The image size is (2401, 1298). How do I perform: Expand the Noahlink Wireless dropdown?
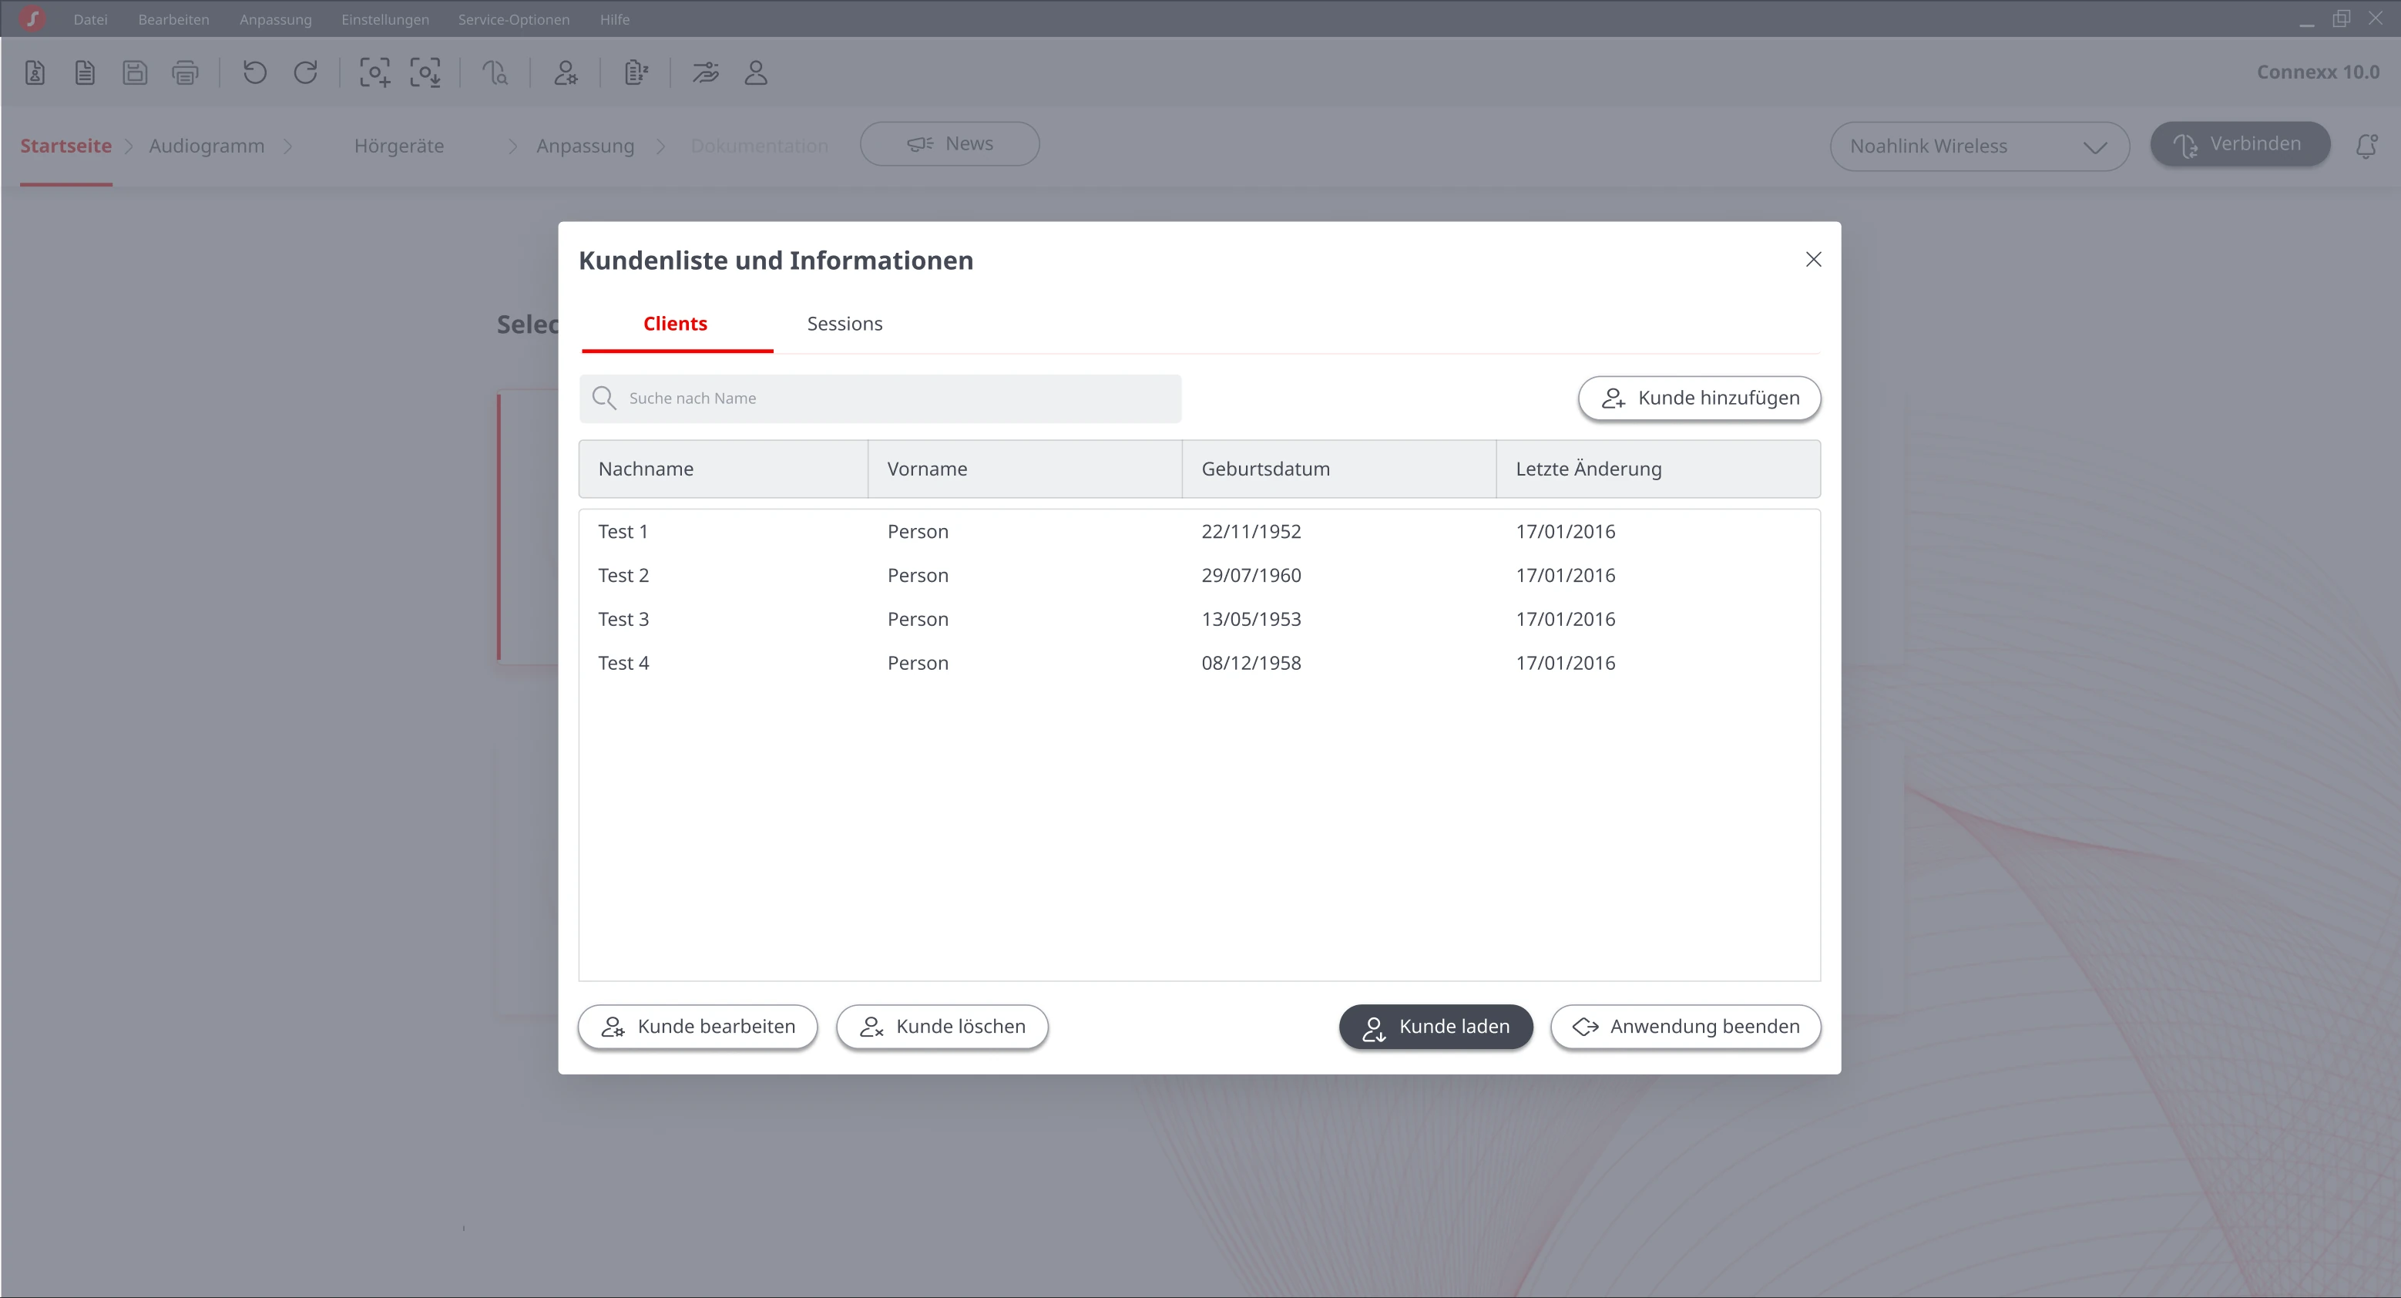click(x=1979, y=146)
